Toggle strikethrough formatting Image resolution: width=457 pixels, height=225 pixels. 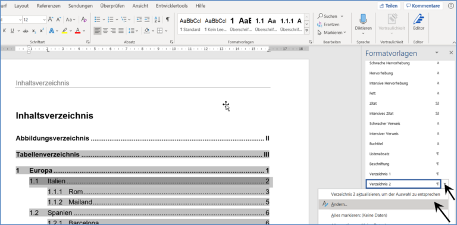point(26,30)
